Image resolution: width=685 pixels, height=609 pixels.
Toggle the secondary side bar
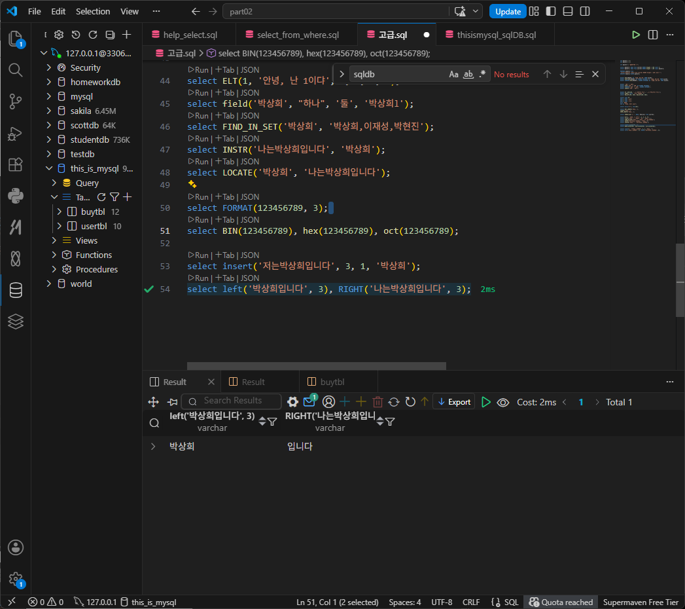coord(585,11)
